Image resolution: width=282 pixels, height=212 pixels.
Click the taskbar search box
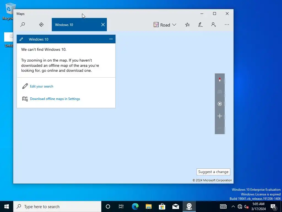click(x=57, y=206)
